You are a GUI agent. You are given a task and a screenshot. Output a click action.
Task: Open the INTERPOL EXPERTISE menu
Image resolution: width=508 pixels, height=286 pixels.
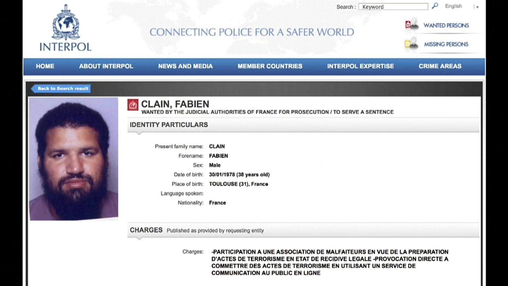pyautogui.click(x=360, y=66)
